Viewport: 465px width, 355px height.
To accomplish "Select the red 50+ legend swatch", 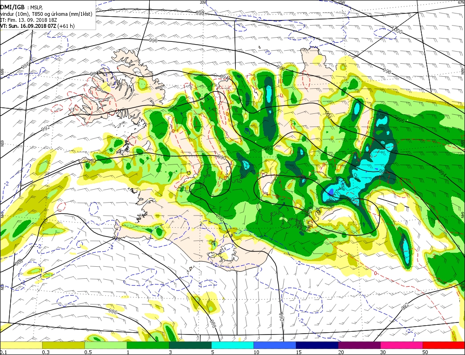I will pos(444,345).
